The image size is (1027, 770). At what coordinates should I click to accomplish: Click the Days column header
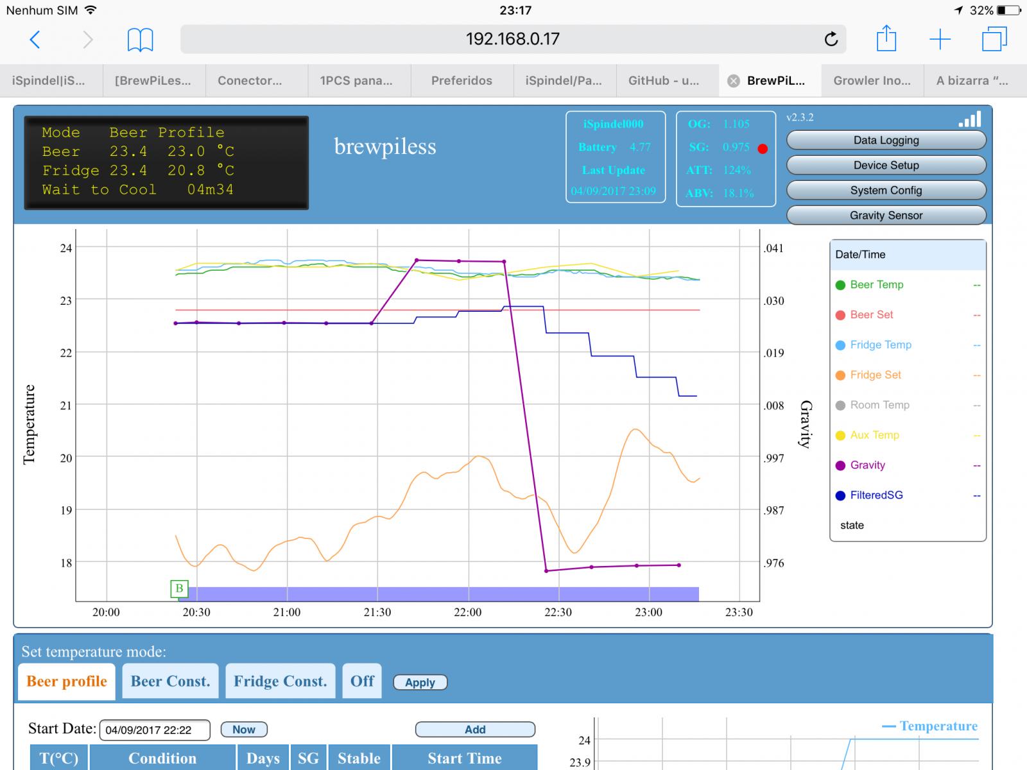click(263, 758)
